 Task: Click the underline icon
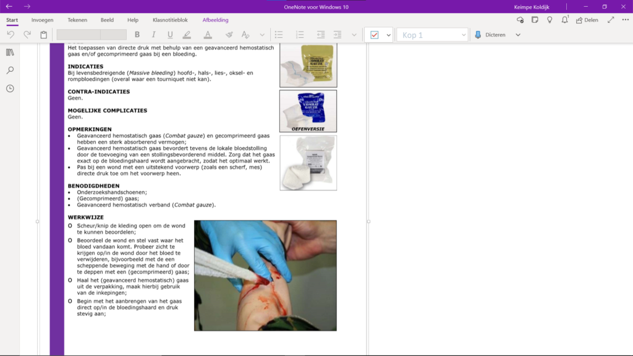pyautogui.click(x=171, y=35)
